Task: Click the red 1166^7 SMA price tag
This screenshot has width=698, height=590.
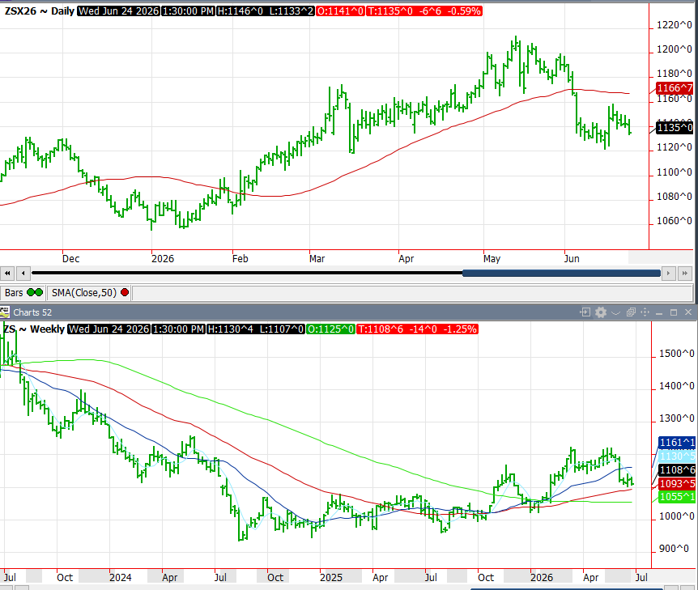Action: coord(675,88)
